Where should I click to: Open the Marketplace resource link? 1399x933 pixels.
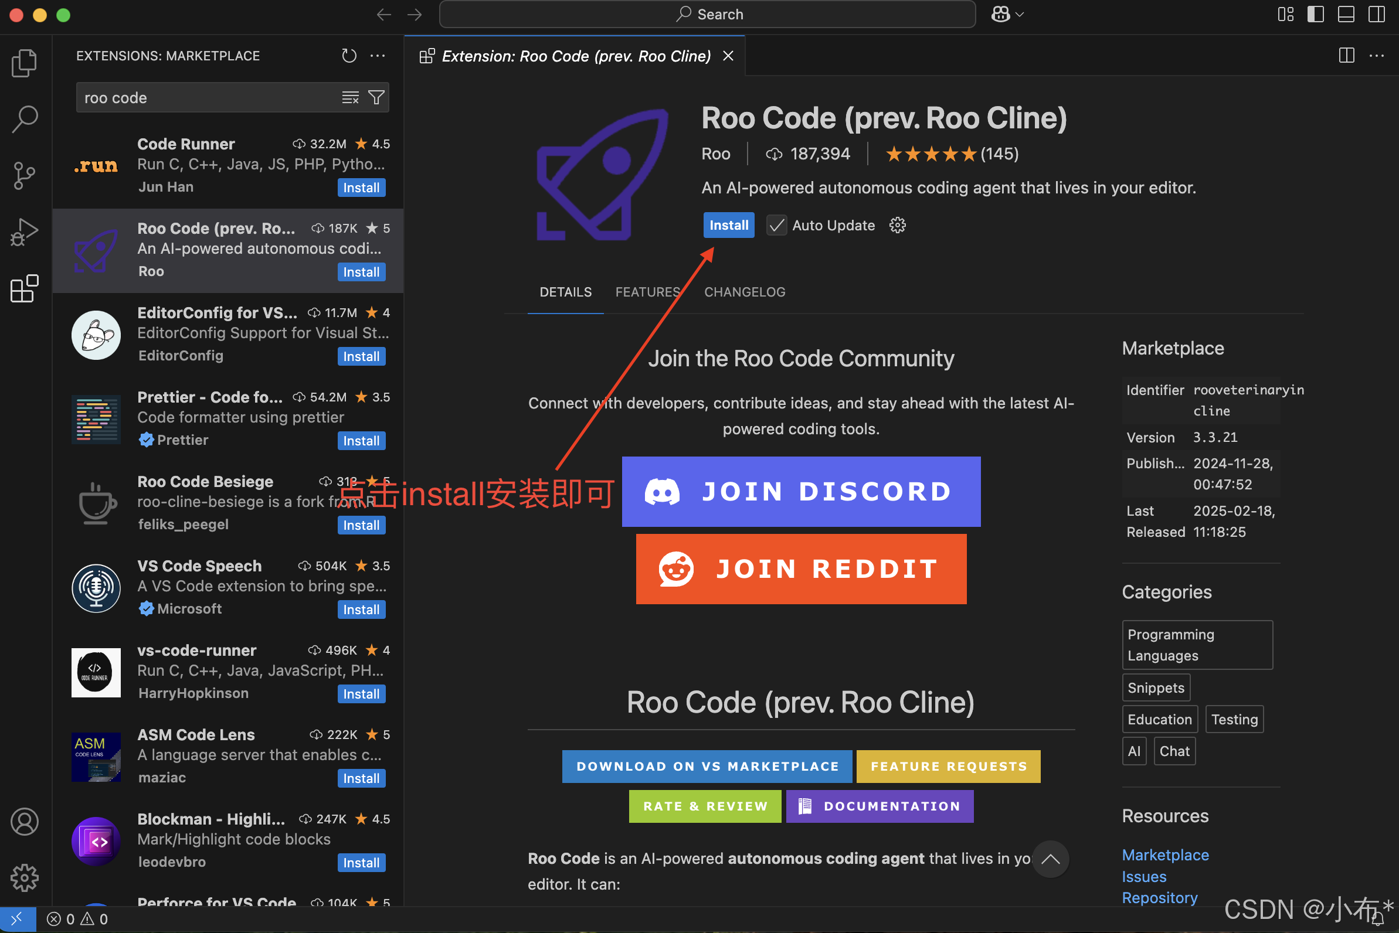pos(1165,855)
